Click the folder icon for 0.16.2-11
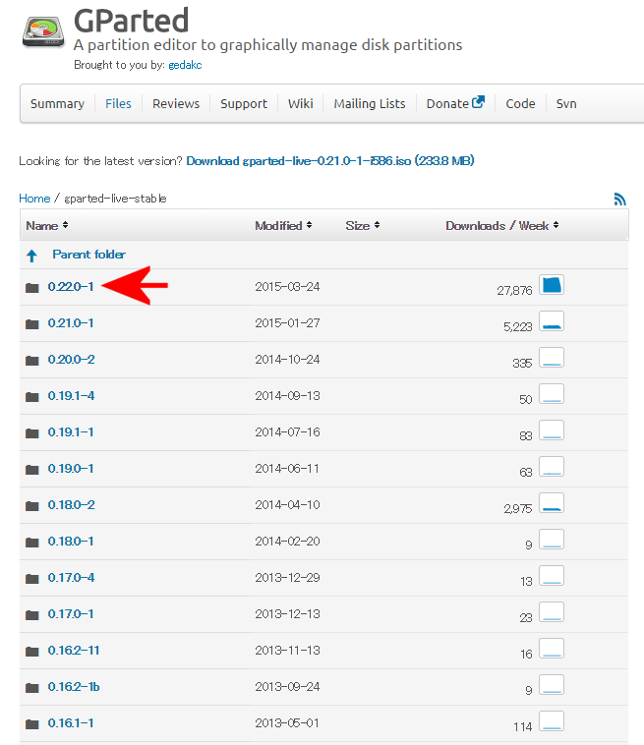644x745 pixels. click(31, 651)
